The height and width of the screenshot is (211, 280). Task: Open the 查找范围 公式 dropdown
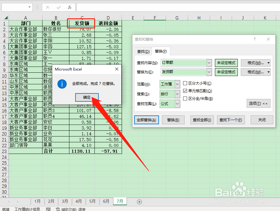click(x=177, y=104)
